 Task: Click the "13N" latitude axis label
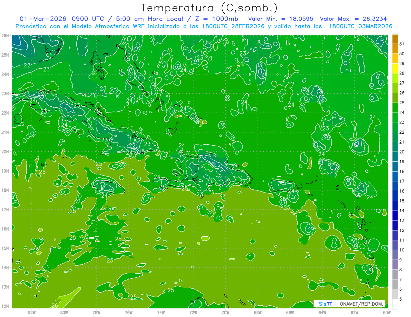coord(5,287)
